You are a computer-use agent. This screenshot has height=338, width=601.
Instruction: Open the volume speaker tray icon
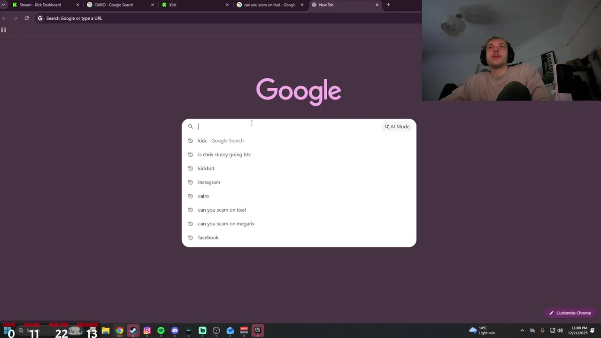(560, 330)
